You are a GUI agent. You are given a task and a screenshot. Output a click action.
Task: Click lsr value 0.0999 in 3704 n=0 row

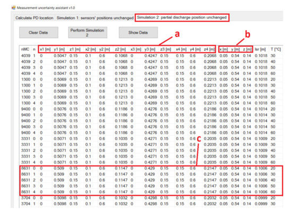coord(261,198)
